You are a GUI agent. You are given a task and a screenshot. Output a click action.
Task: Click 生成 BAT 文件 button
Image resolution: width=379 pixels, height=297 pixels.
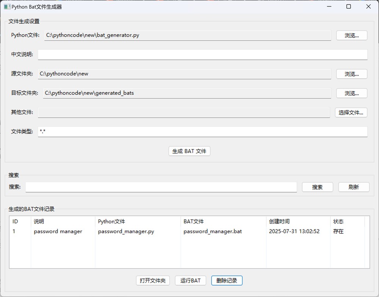(189, 151)
